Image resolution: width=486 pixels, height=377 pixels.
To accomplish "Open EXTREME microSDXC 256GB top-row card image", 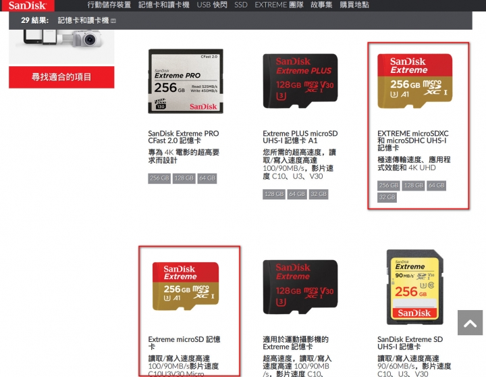I will click(x=414, y=81).
